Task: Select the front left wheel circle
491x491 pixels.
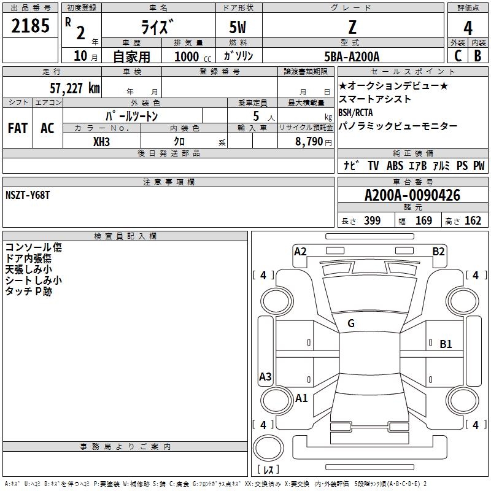Action: tap(277, 301)
